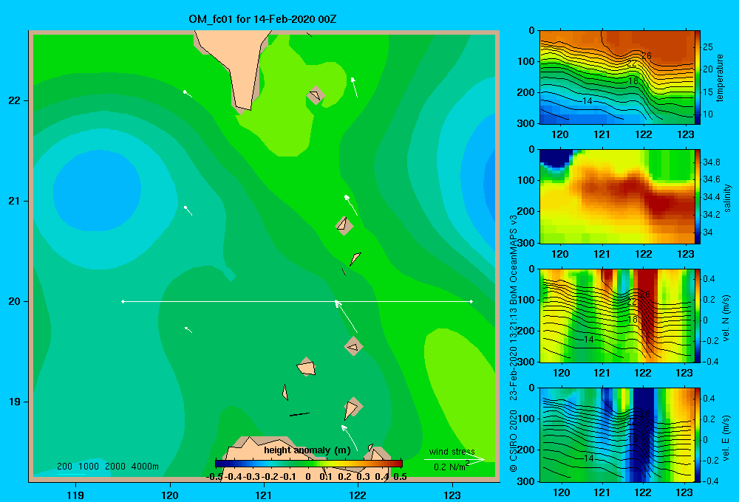
Task: Click the vel. N color scale bar
Action: pos(698,315)
